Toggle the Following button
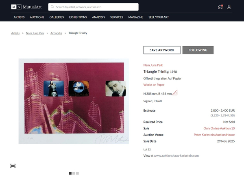Screen dimensions: 244x179 click(198, 50)
